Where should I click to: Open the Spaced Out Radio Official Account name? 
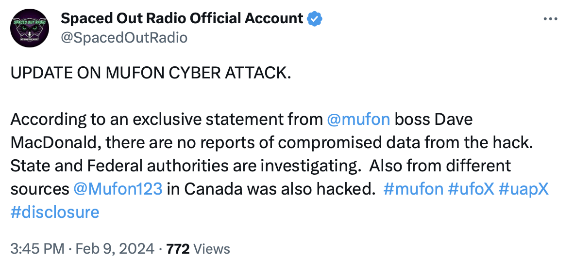182,18
